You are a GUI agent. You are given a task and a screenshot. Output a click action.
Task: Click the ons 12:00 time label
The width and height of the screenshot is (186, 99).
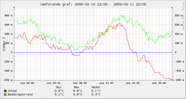(x=106, y=83)
